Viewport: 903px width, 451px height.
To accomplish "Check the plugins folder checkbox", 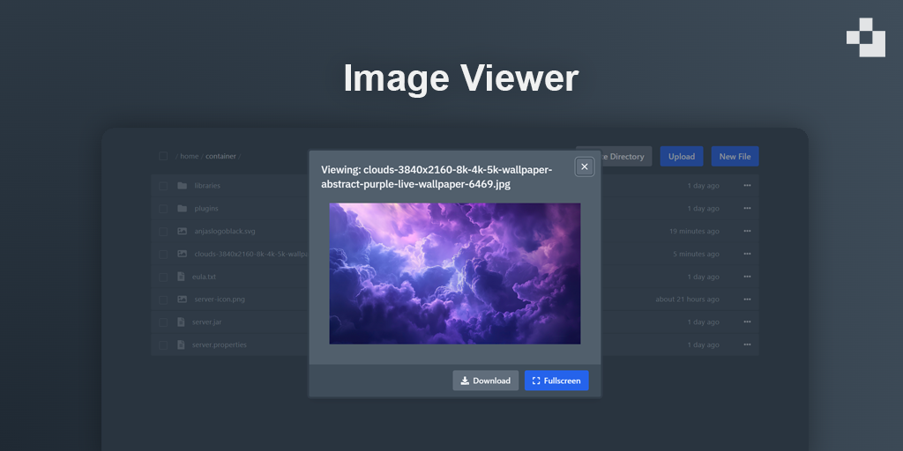I will click(163, 208).
